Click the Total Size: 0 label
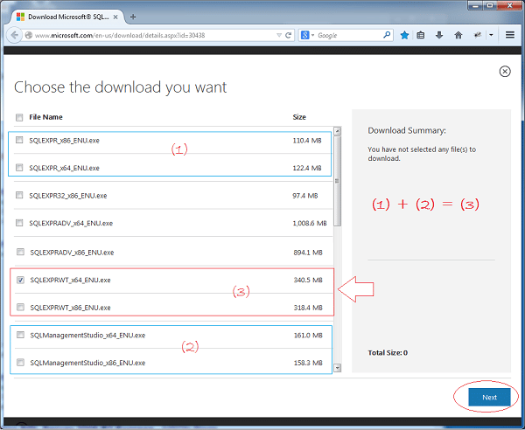 (x=388, y=353)
